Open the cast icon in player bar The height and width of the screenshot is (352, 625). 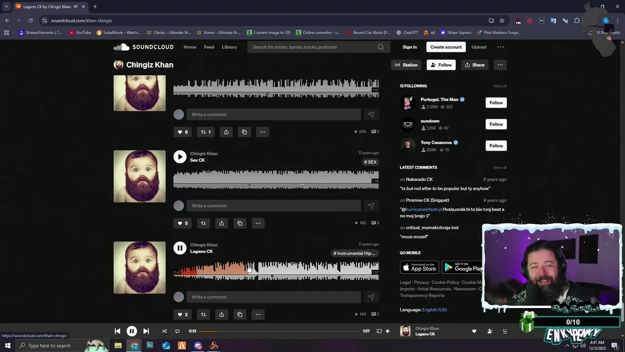(x=379, y=331)
